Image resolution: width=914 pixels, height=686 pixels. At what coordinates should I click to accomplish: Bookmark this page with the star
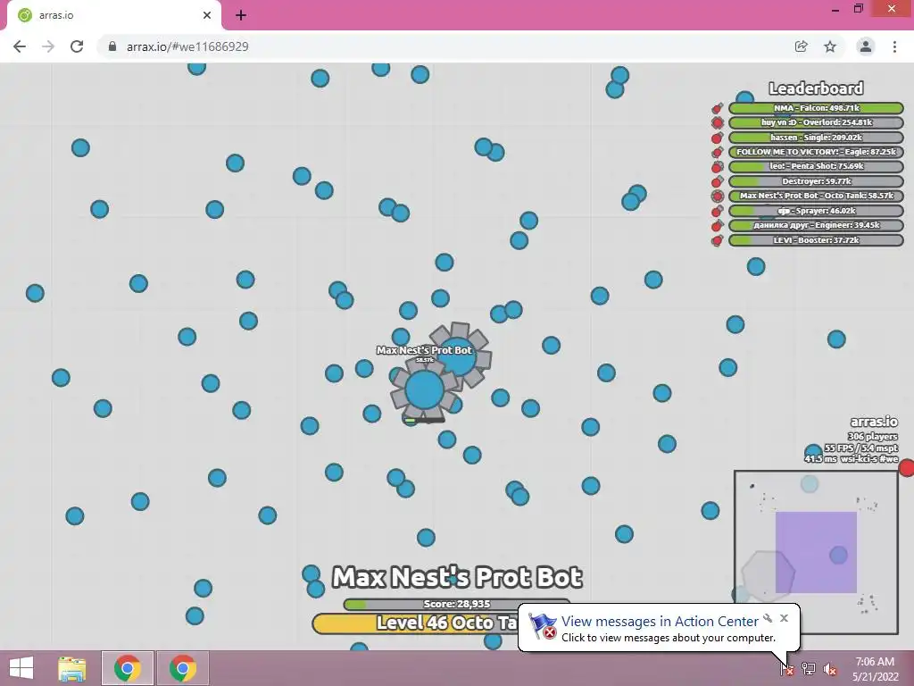[x=830, y=46]
